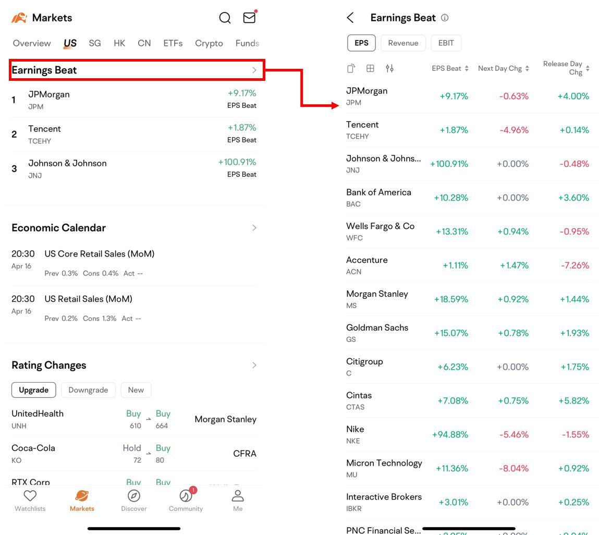Expand Economic Calendar section chevron
599x535 pixels.
point(254,228)
